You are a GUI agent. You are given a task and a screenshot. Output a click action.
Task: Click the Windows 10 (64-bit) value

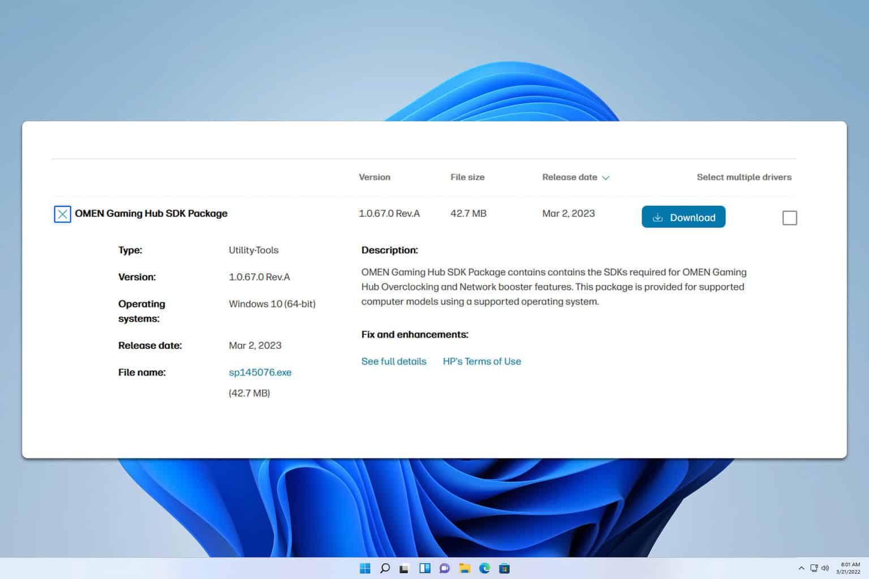[272, 304]
